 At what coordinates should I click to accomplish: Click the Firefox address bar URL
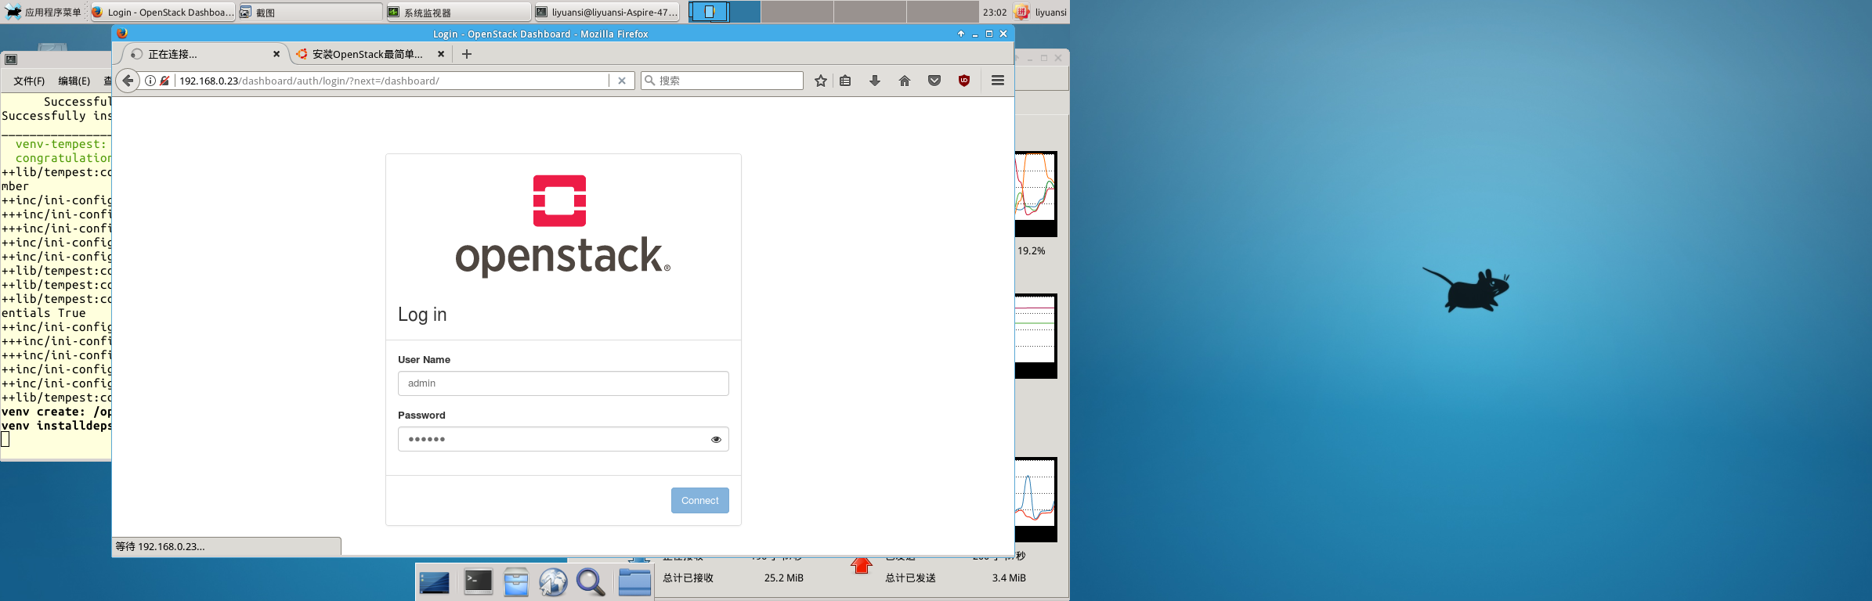point(392,81)
